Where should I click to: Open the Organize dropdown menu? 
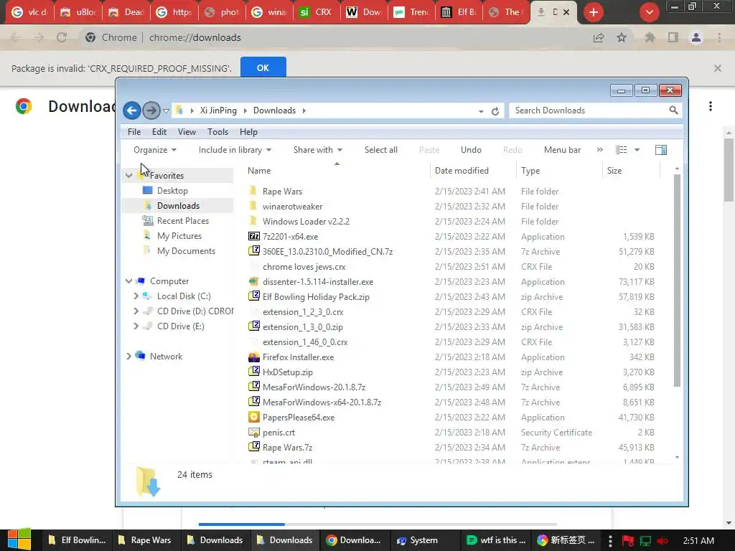coord(155,150)
